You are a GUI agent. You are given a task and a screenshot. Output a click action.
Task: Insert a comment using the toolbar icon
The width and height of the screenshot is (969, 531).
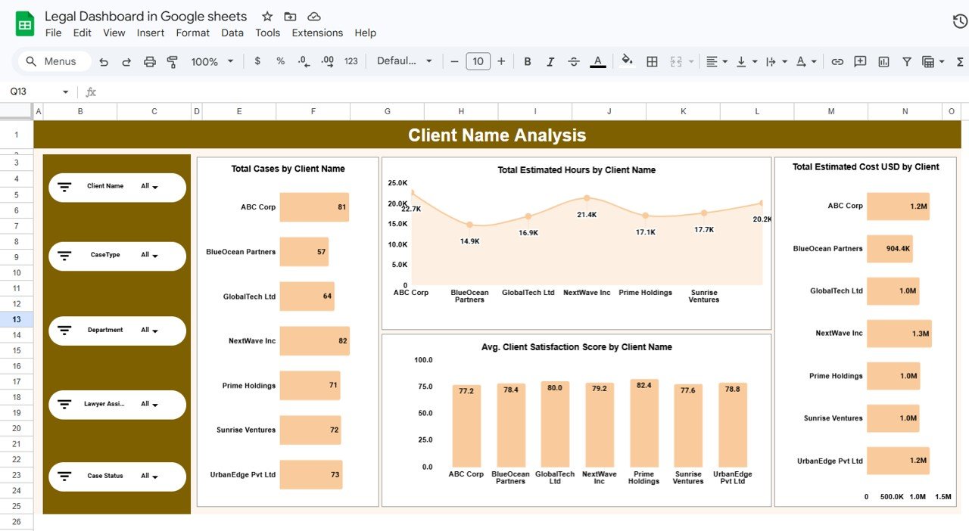[x=860, y=61]
